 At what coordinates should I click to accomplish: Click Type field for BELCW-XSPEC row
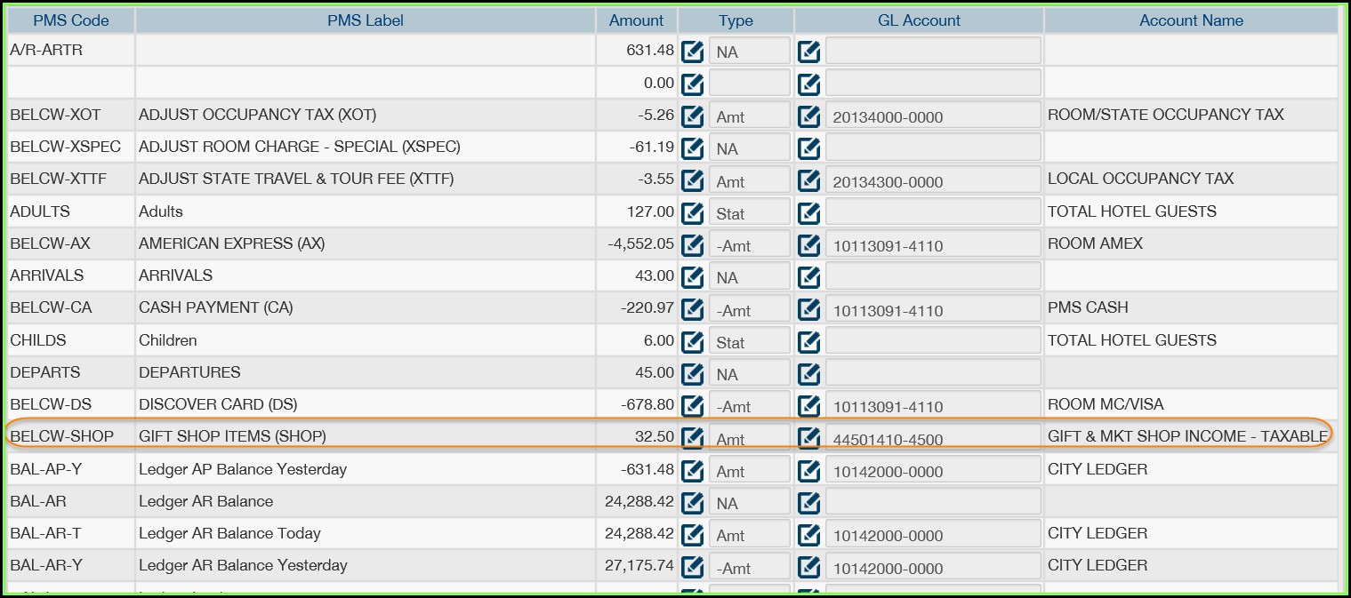coord(749,148)
